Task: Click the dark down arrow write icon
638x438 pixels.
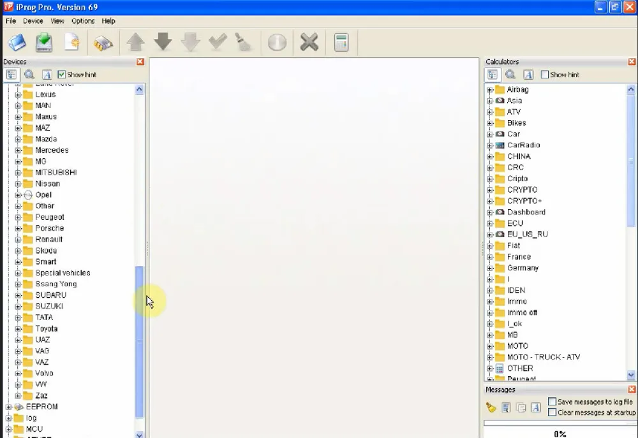Action: click(x=163, y=42)
